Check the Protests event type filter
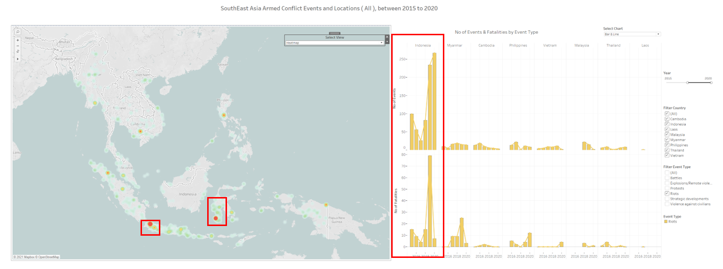Image resolution: width=723 pixels, height=269 pixels. tap(667, 188)
